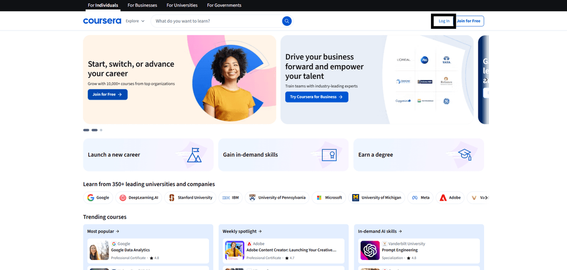Click Join for Free banner button

[108, 94]
